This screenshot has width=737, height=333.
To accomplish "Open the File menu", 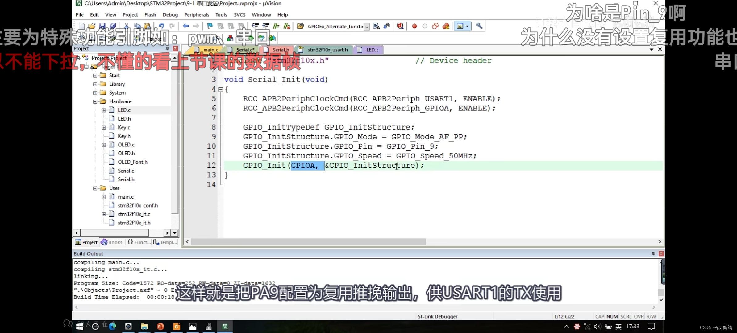I will click(80, 15).
